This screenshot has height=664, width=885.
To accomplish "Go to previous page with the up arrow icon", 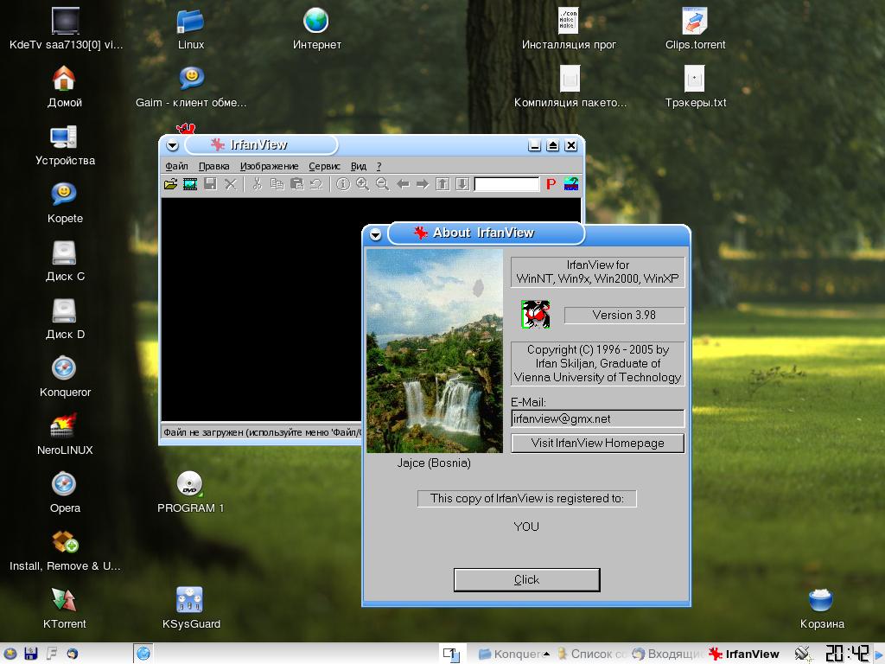I will click(443, 184).
